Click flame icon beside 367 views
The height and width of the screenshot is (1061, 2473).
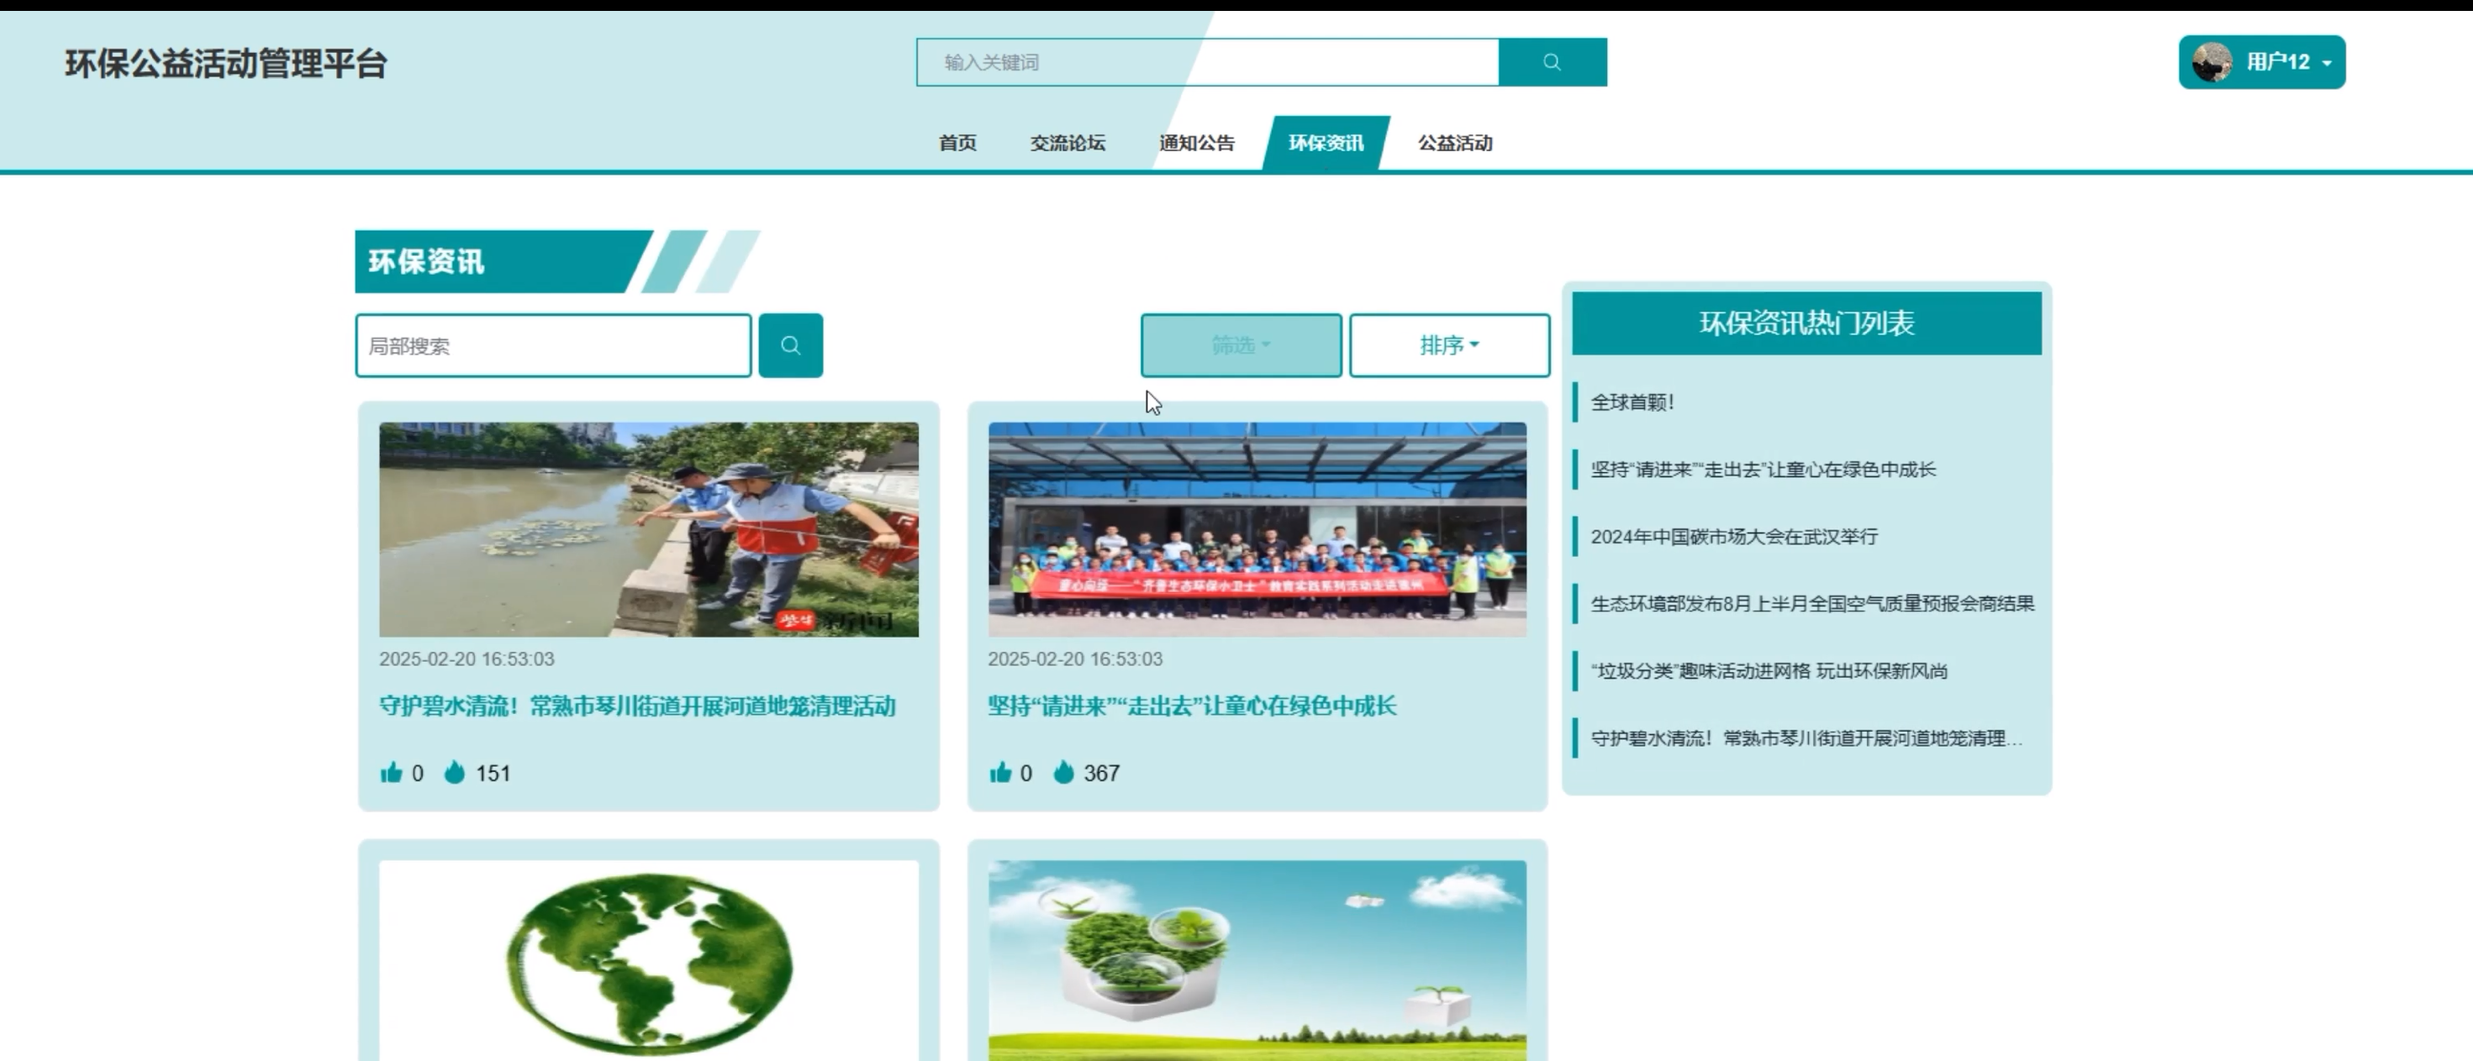click(x=1062, y=772)
